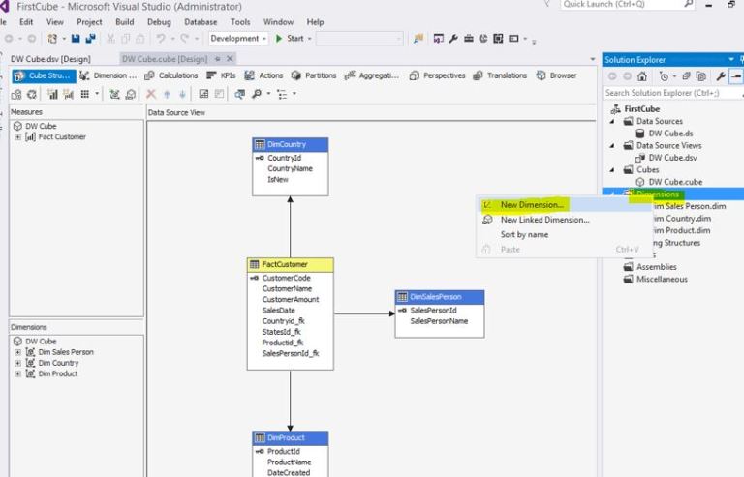This screenshot has width=744, height=477.
Task: Expand the Dim Product dimension node
Action: point(17,373)
